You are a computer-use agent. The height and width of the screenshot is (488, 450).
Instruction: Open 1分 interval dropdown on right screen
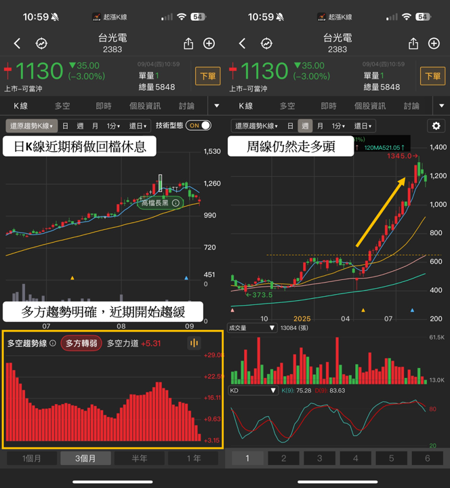click(x=338, y=126)
